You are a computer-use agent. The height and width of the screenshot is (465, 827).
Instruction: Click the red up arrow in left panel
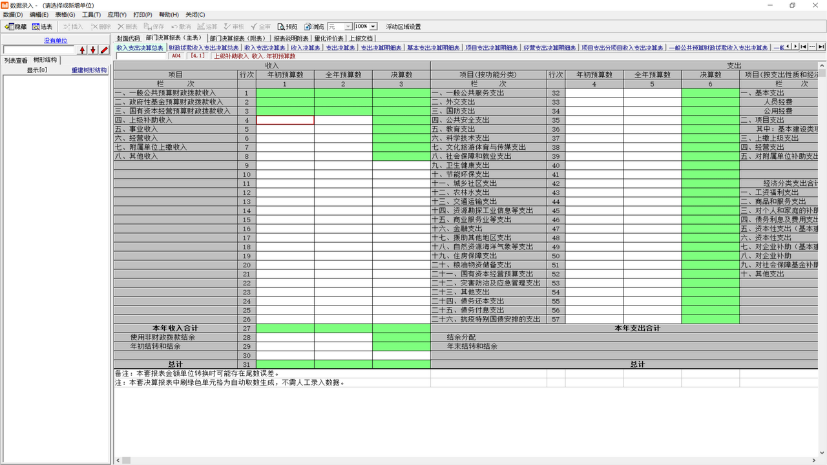tap(81, 50)
